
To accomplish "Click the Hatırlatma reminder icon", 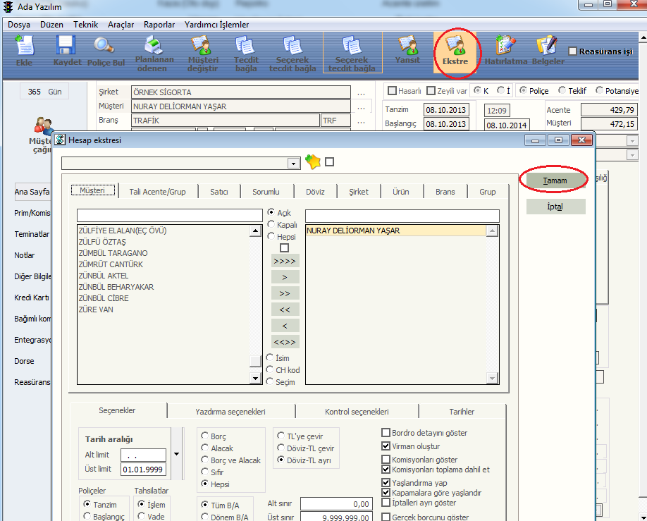I will point(505,50).
